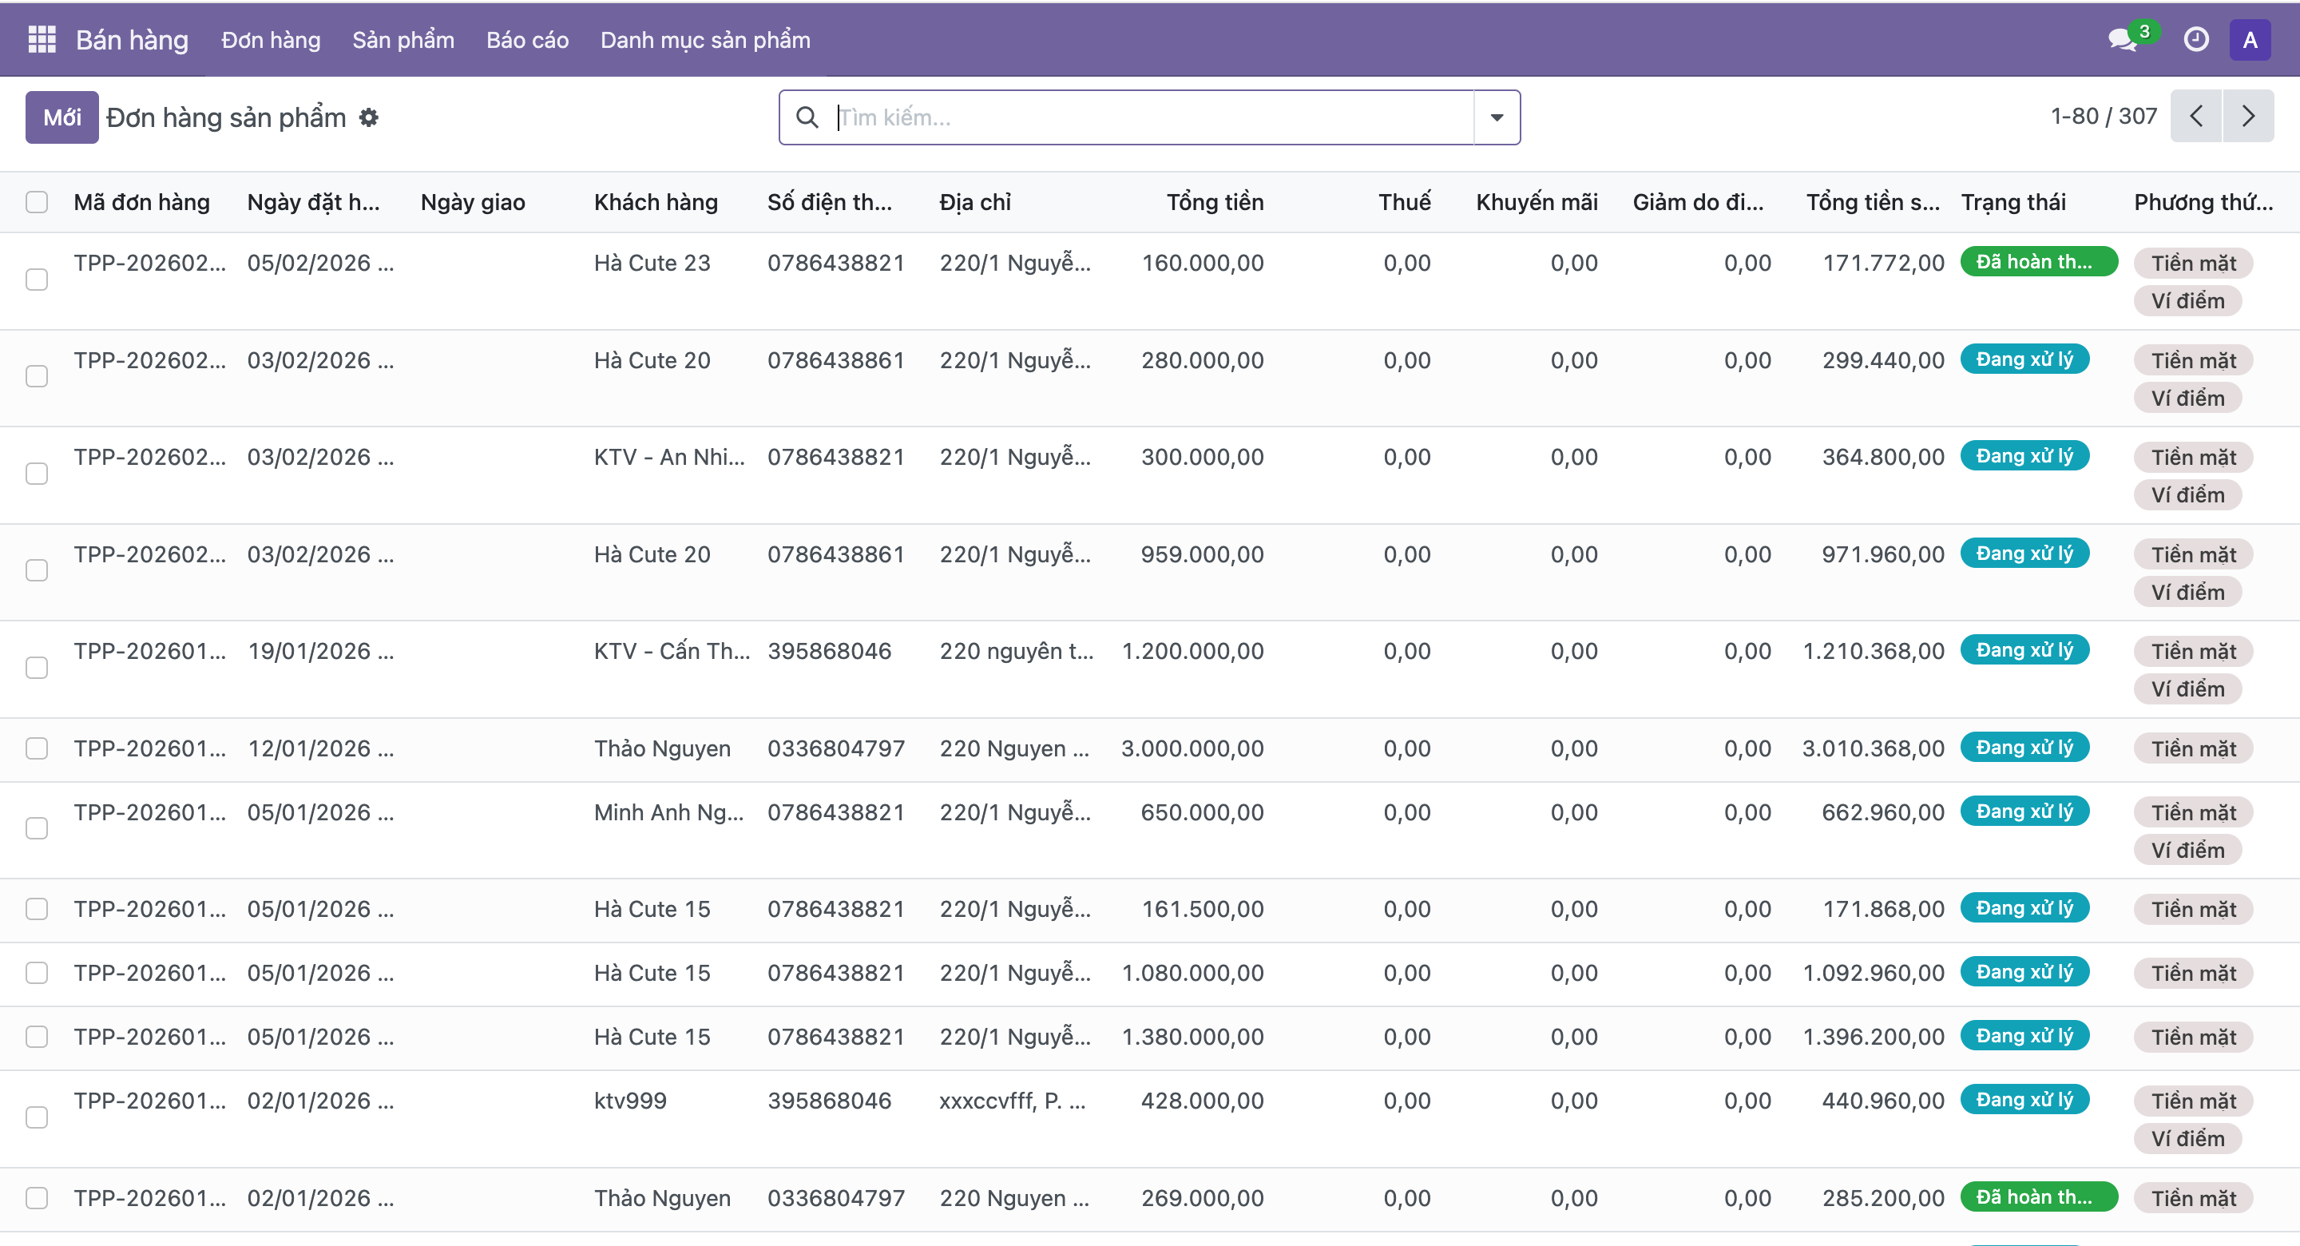
Task: Sort by the Tổng tiền column header
Action: [x=1215, y=202]
